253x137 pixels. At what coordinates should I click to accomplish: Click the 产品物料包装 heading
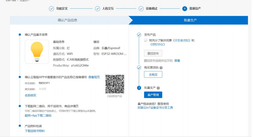[x=33, y=126]
